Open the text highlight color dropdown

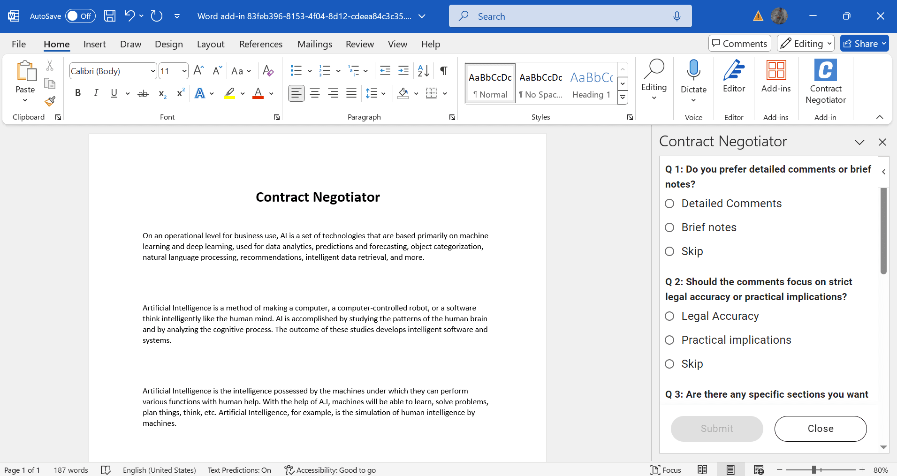point(243,93)
